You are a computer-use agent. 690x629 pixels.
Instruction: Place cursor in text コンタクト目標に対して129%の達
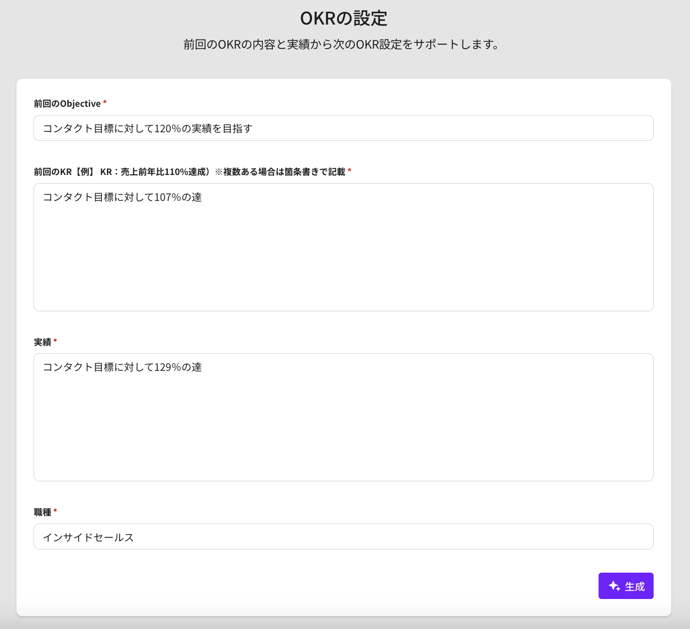(122, 367)
